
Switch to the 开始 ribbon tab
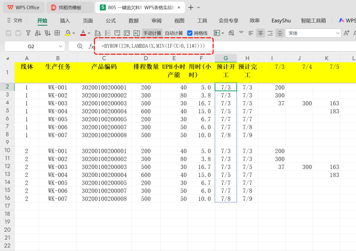coord(42,21)
